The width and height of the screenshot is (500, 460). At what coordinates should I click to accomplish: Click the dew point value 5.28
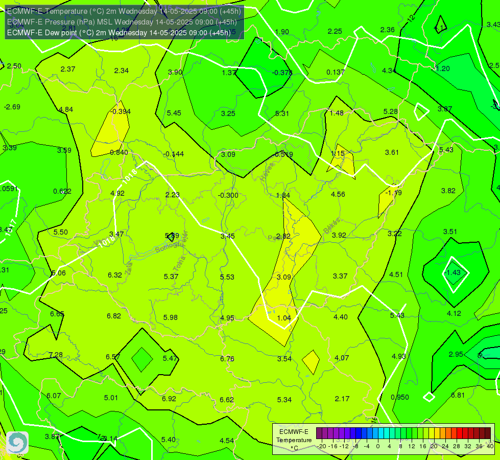pos(391,111)
